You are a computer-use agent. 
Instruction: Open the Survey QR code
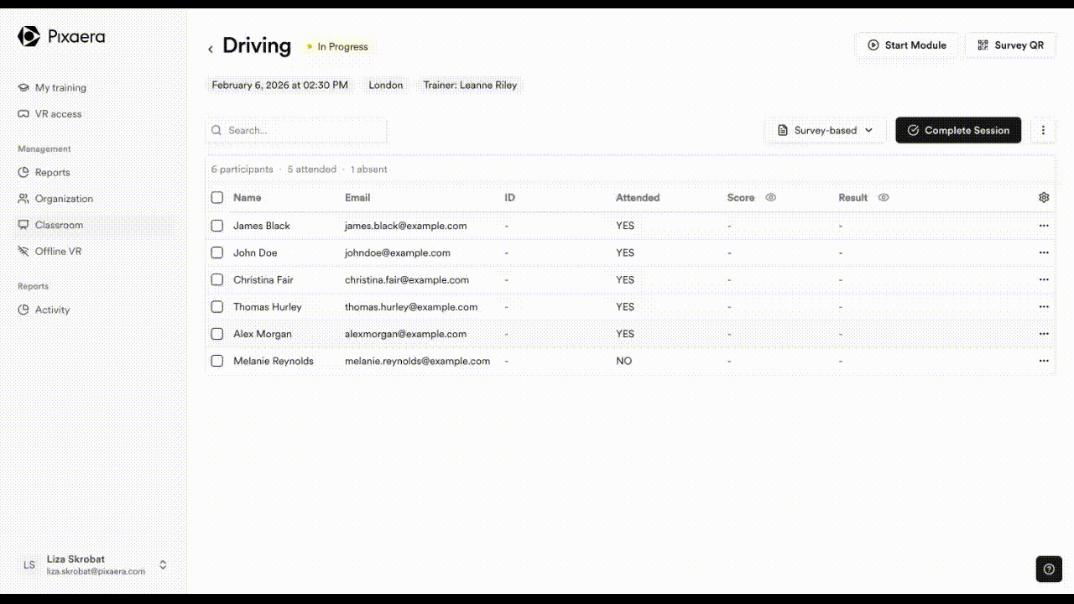click(x=1010, y=45)
